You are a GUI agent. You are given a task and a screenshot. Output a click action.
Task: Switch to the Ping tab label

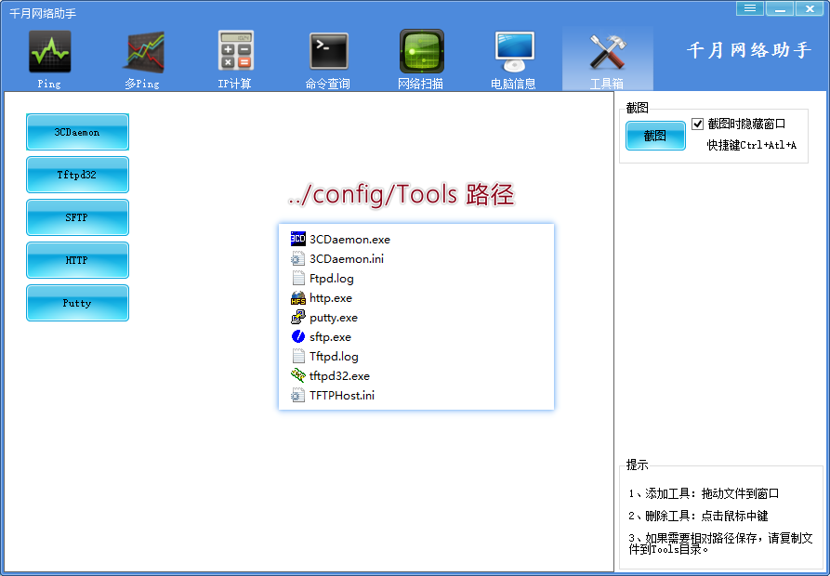click(x=49, y=84)
